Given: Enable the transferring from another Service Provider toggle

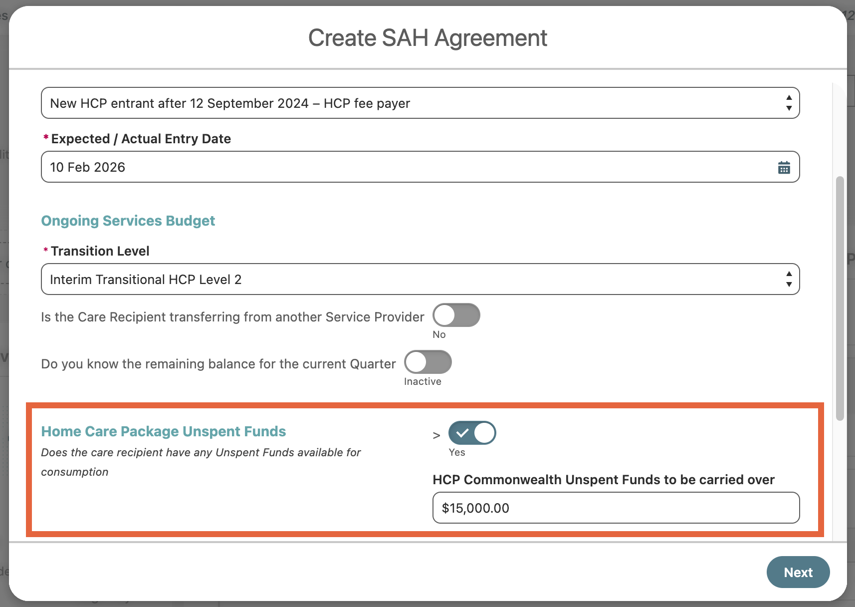Looking at the screenshot, I should point(456,315).
